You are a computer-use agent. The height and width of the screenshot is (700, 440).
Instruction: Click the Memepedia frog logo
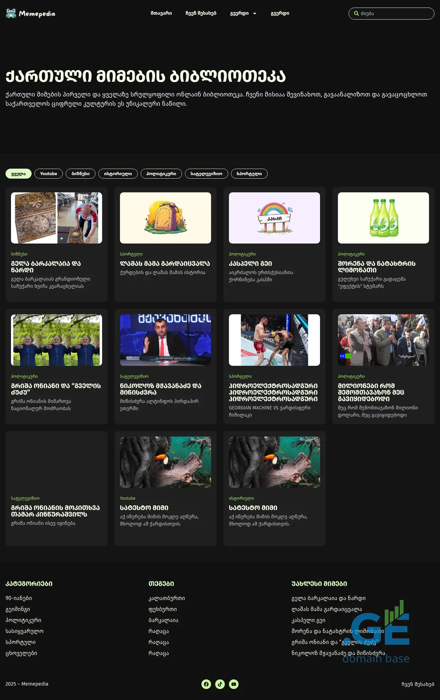11,13
